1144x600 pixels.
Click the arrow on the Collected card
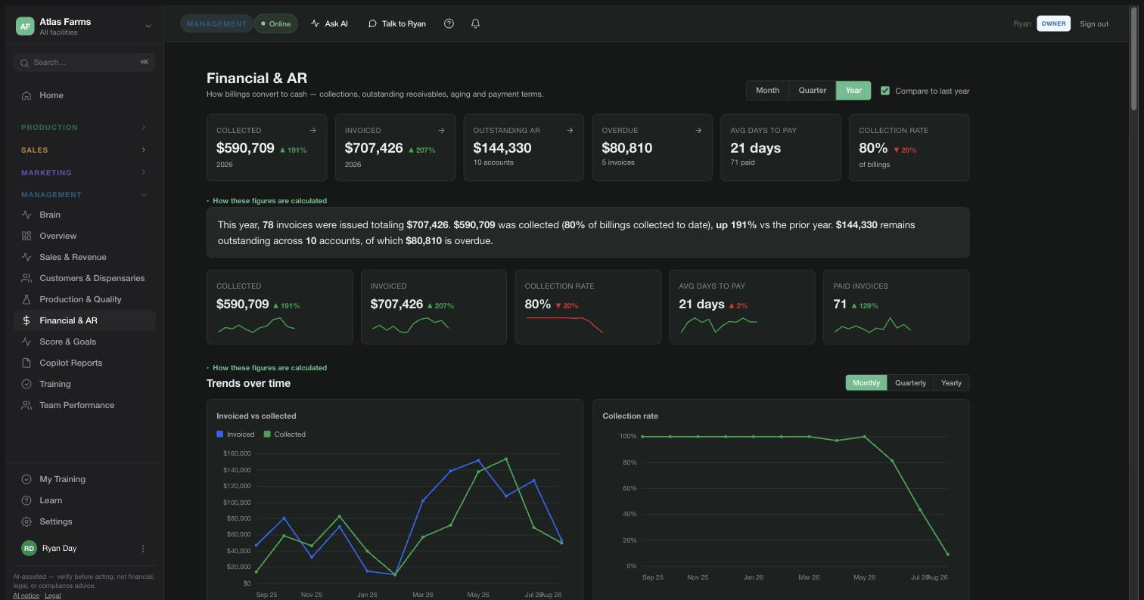coord(312,130)
